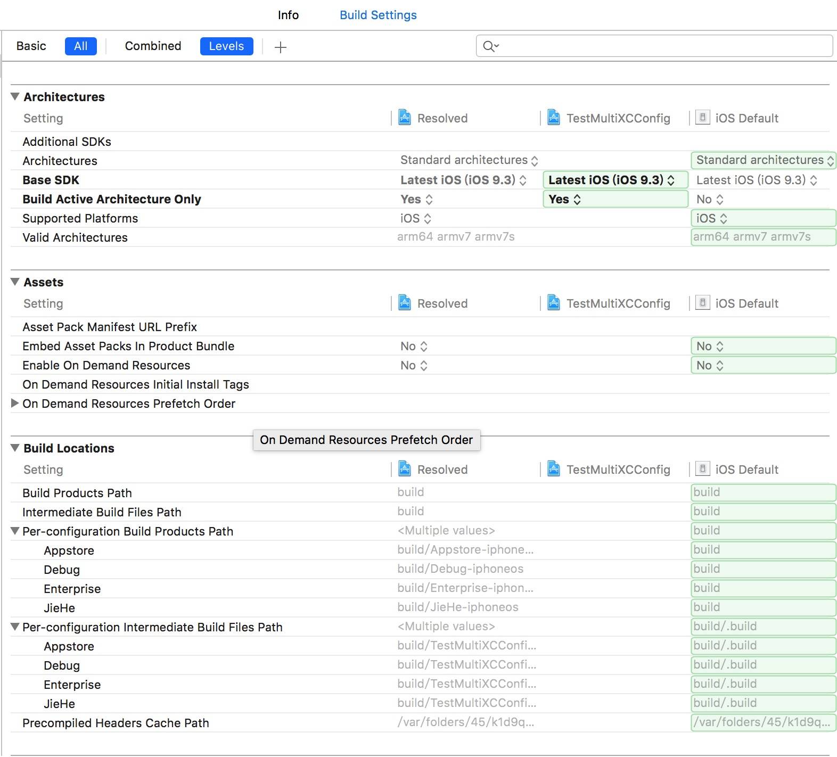Viewport: 837px width, 757px height.
Task: Collapse Per-configuration Build Products Path
Action: point(15,531)
